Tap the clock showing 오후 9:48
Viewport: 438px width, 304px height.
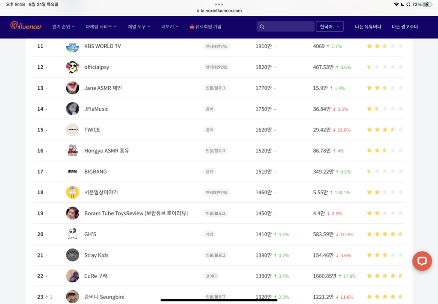tap(15, 4)
